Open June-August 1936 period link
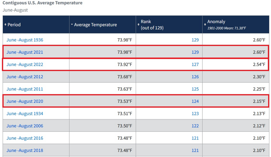 coord(25,40)
